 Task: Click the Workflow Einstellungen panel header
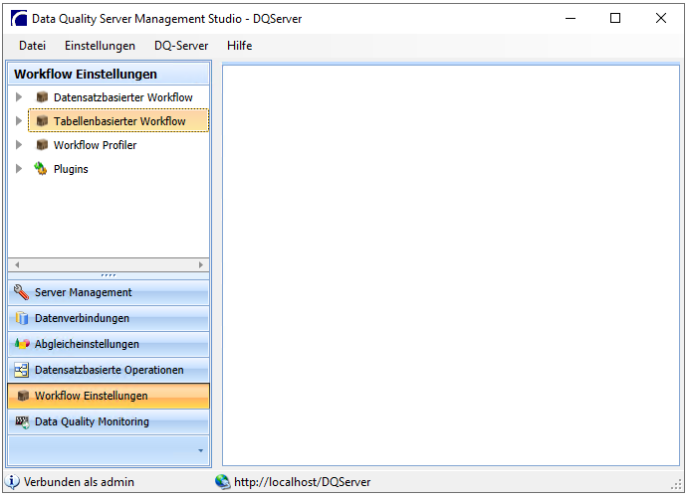click(109, 74)
